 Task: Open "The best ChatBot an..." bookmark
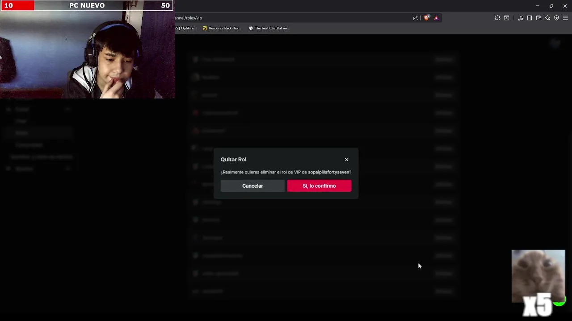click(x=269, y=28)
